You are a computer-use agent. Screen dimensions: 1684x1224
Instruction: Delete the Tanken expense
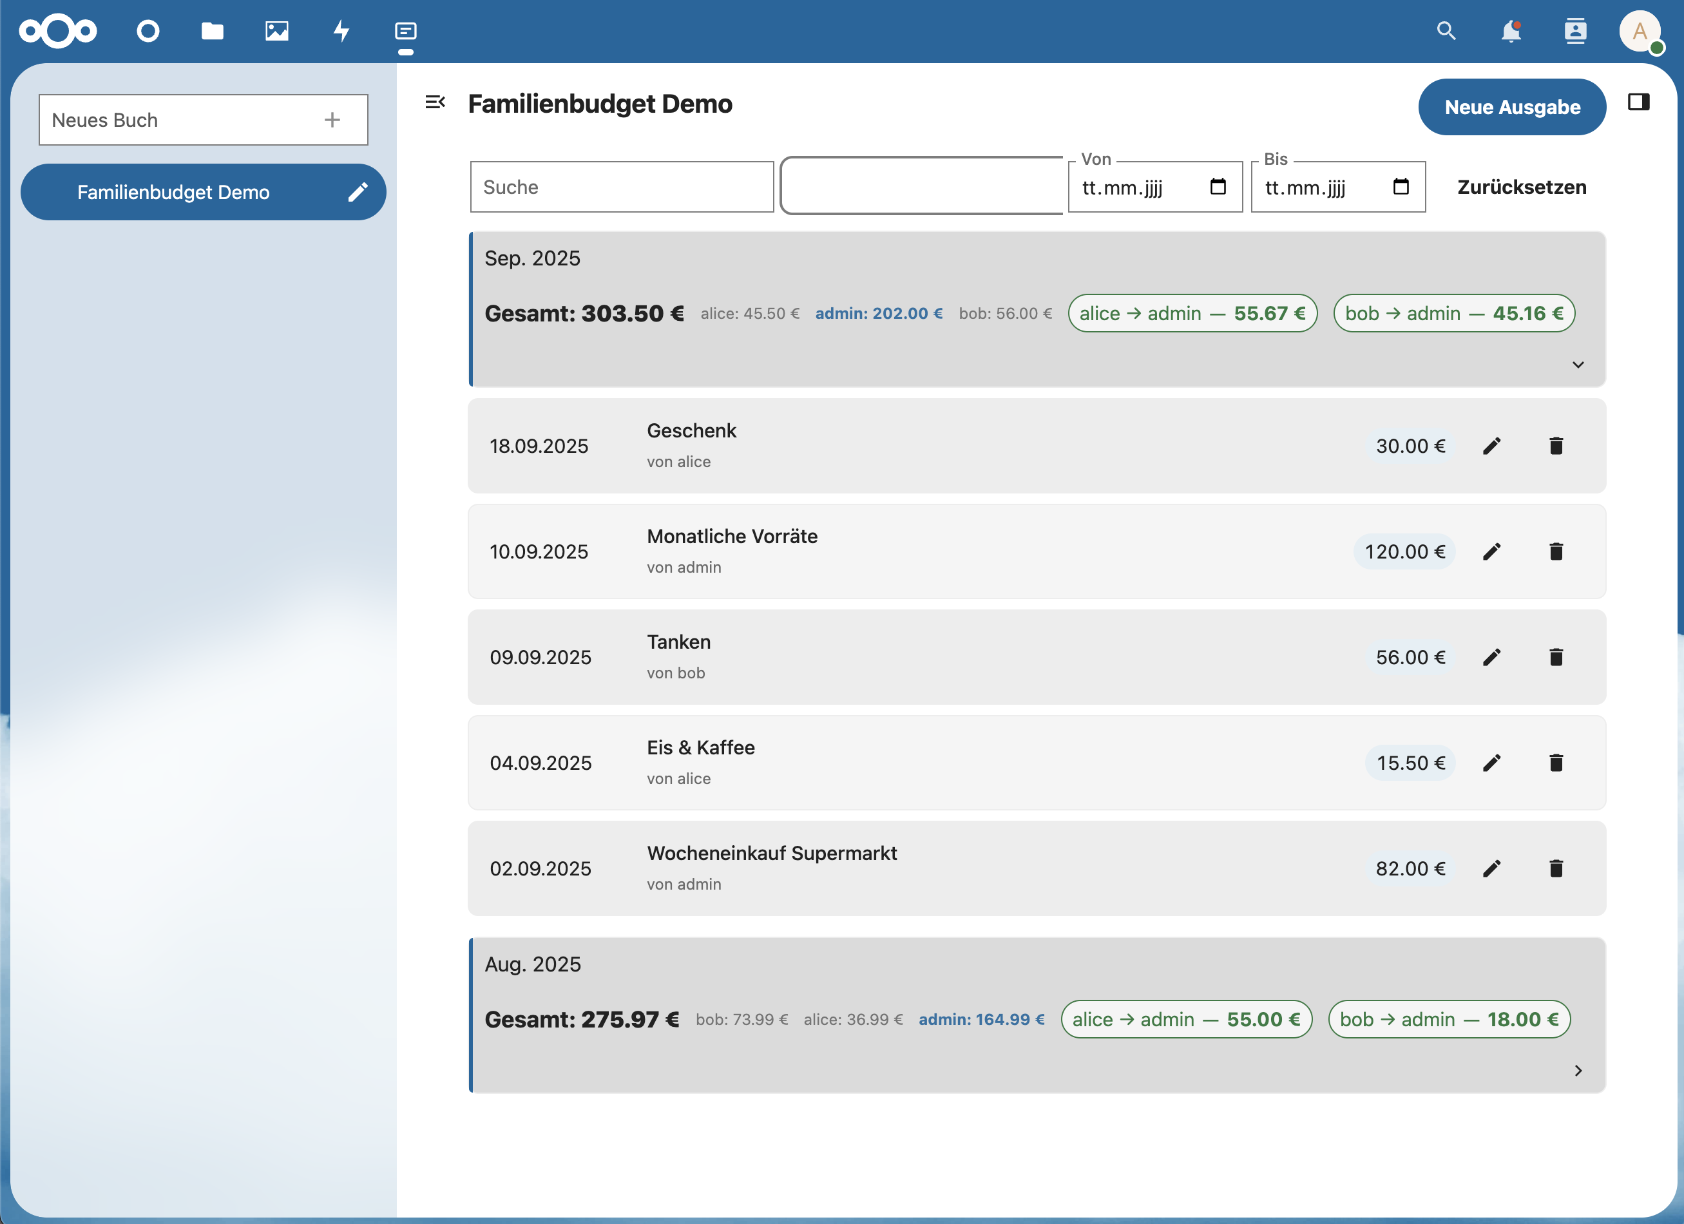[1556, 658]
